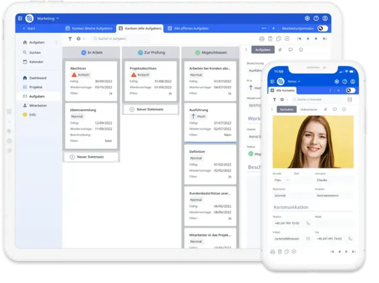Viewport: 379px width, 283px height.
Task: Click the print icon in the phone's bottom bar
Action: (273, 252)
